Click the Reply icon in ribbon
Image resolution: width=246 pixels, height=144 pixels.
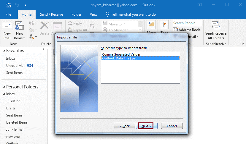pyautogui.click(x=70, y=23)
